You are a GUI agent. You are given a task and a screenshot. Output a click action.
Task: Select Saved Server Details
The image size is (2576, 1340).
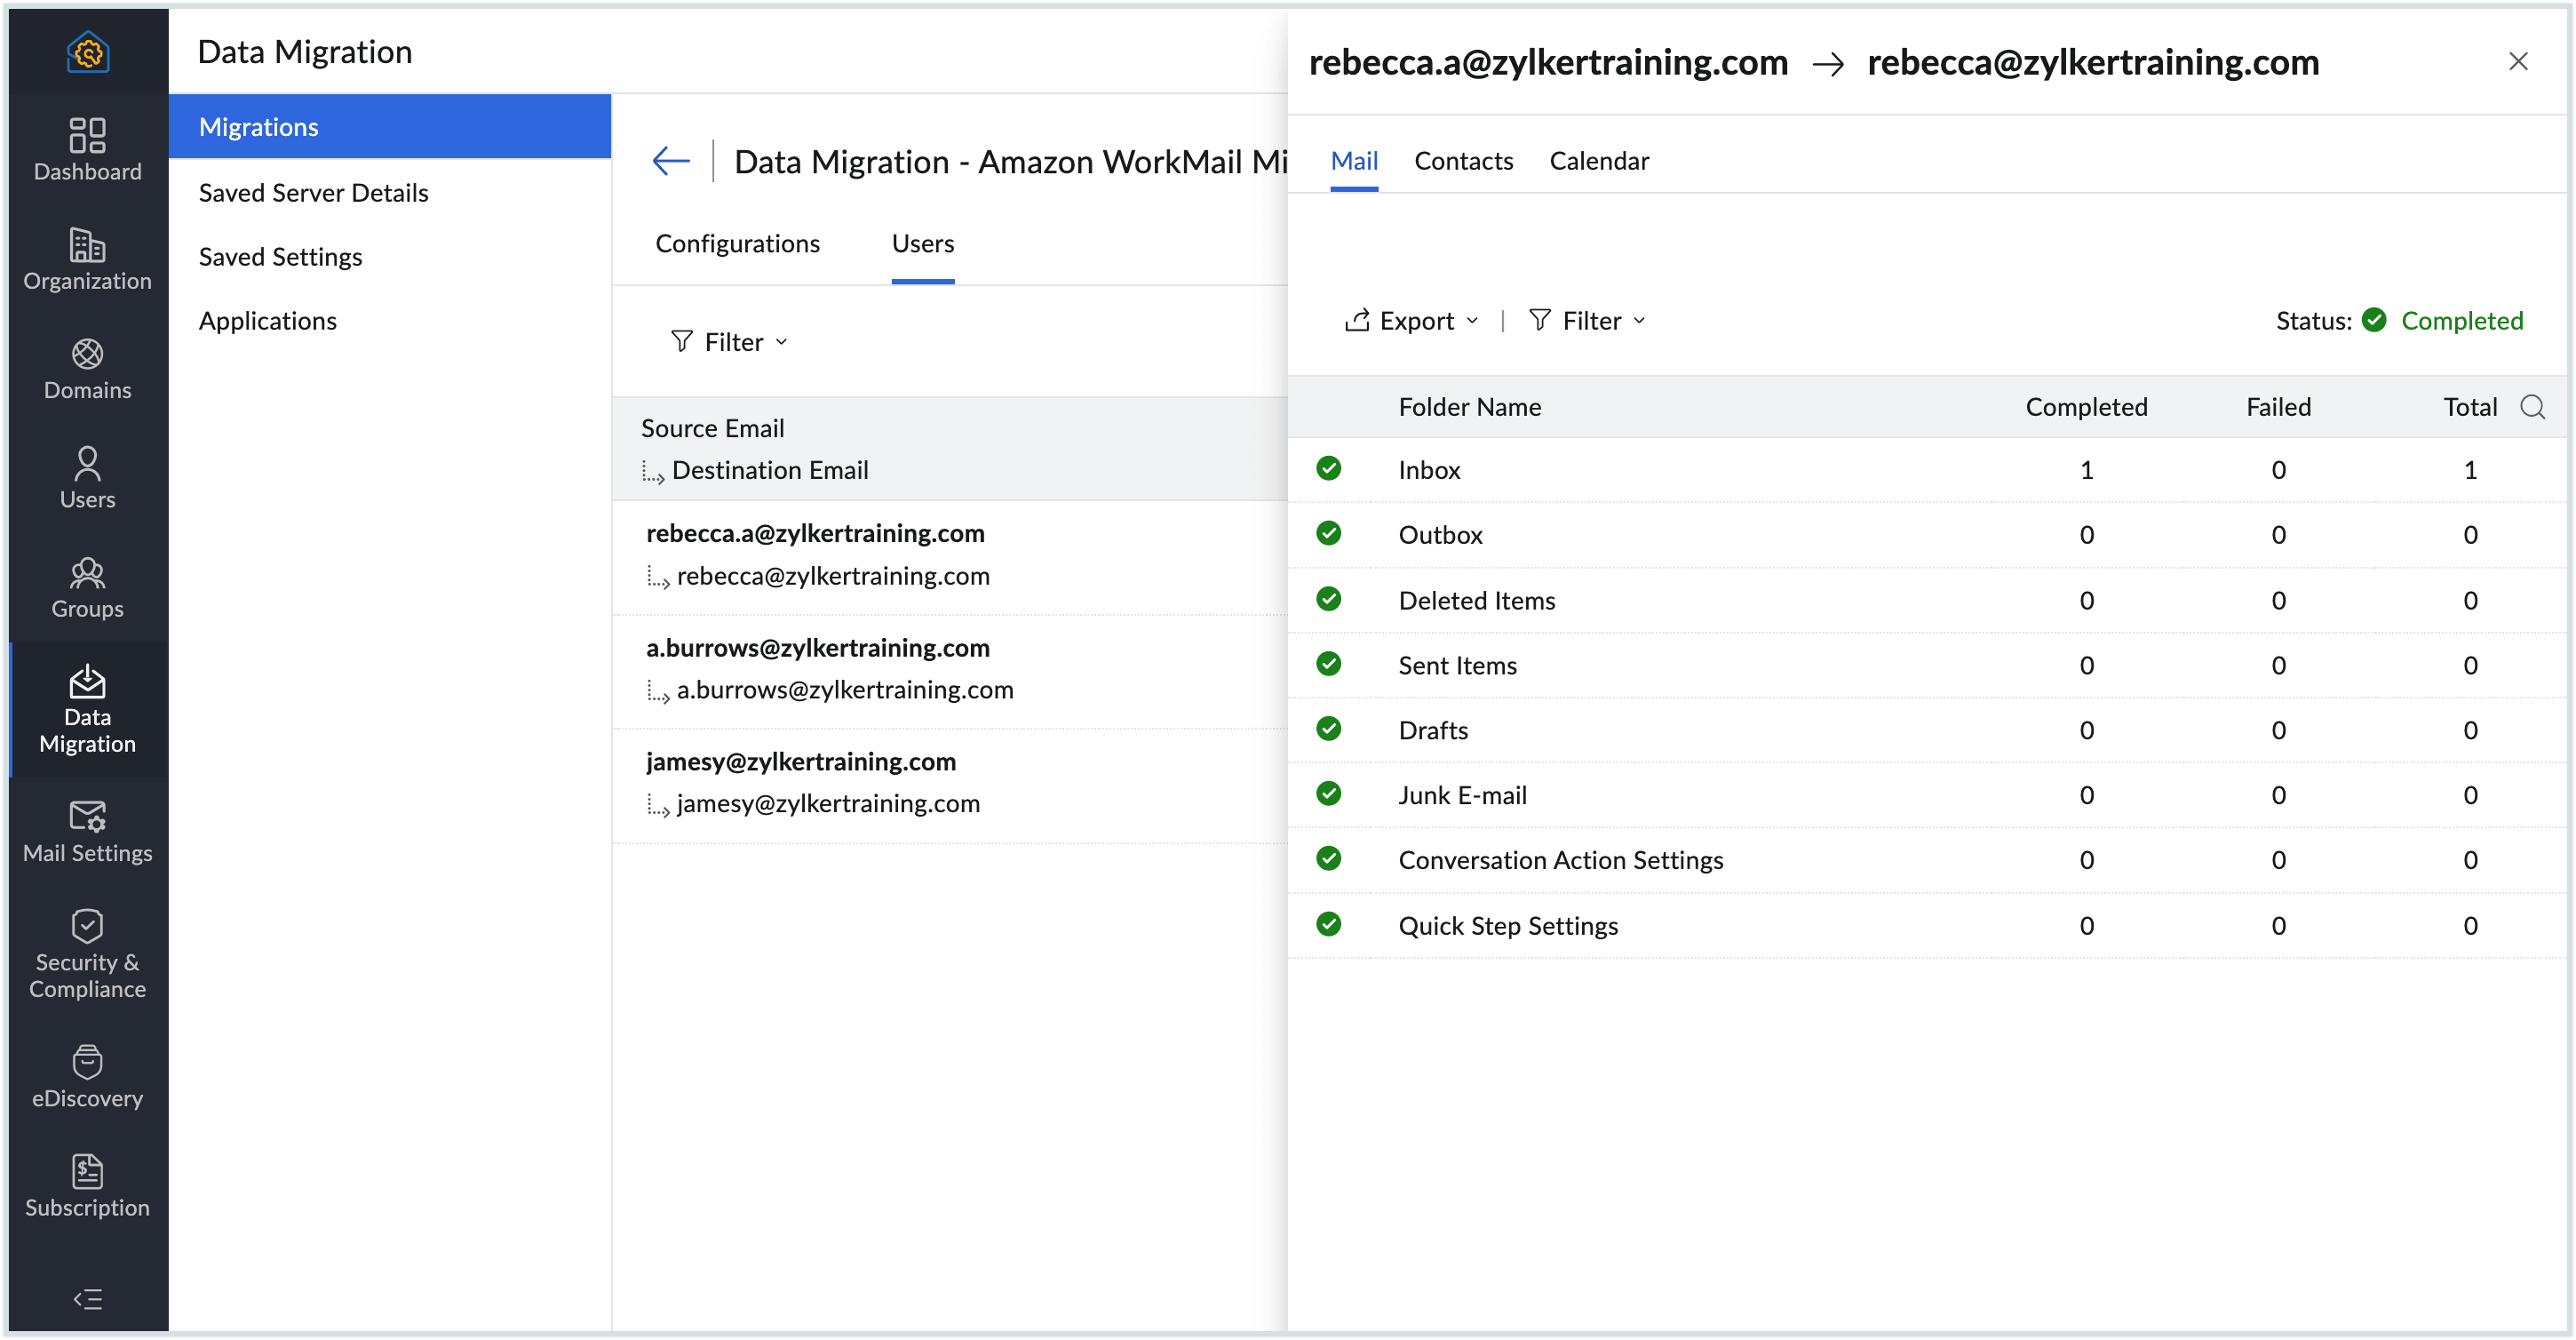(x=313, y=192)
